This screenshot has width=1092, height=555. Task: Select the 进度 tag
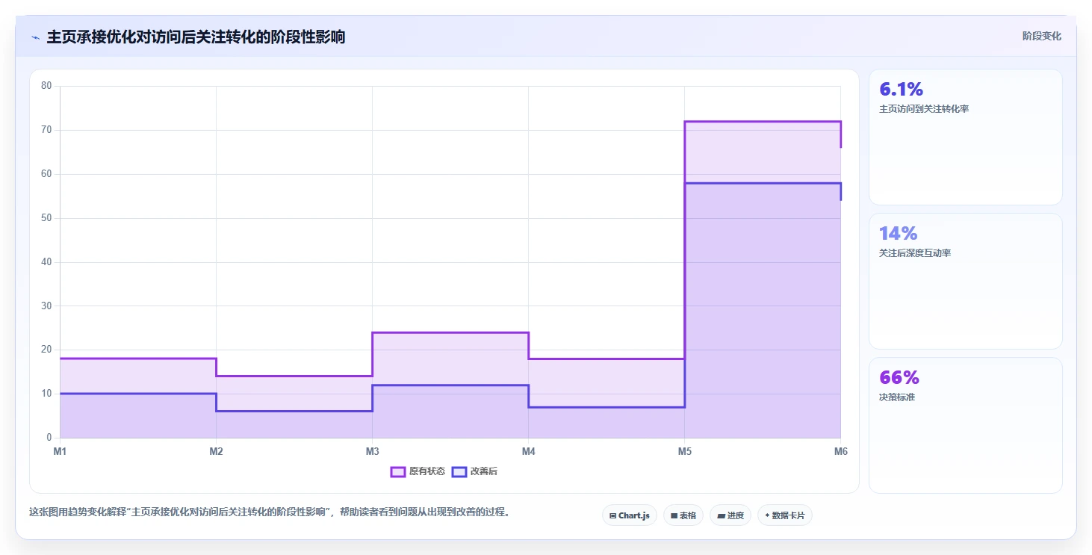pos(730,515)
